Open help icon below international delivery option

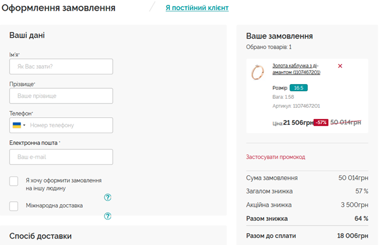point(108,216)
